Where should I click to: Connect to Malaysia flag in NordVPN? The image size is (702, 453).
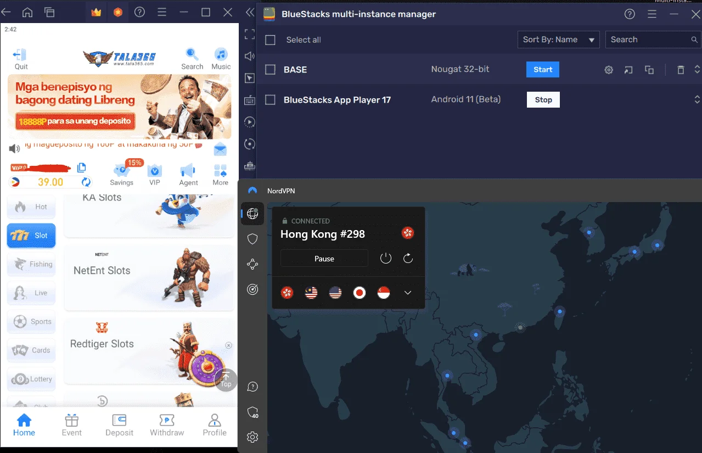click(x=311, y=293)
